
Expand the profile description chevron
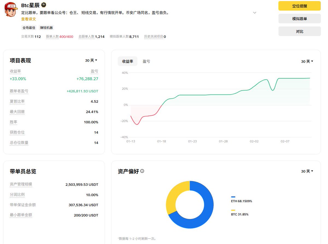click(254, 13)
